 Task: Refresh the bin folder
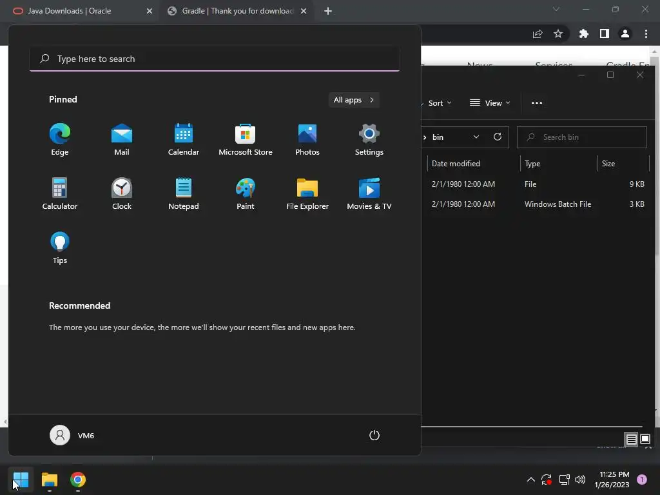498,137
